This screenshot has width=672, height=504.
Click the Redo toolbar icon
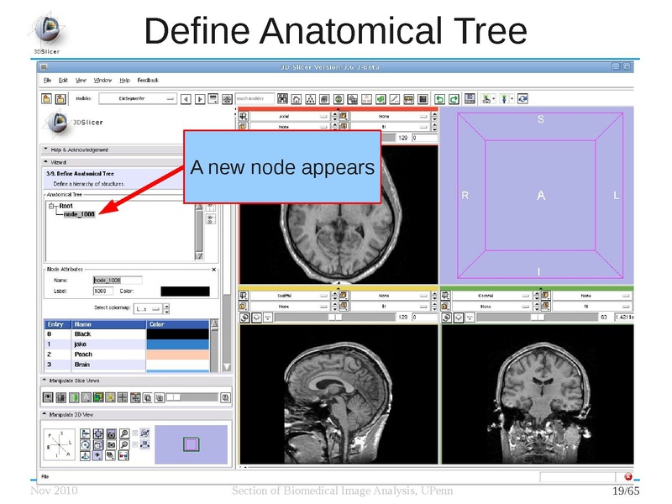453,97
